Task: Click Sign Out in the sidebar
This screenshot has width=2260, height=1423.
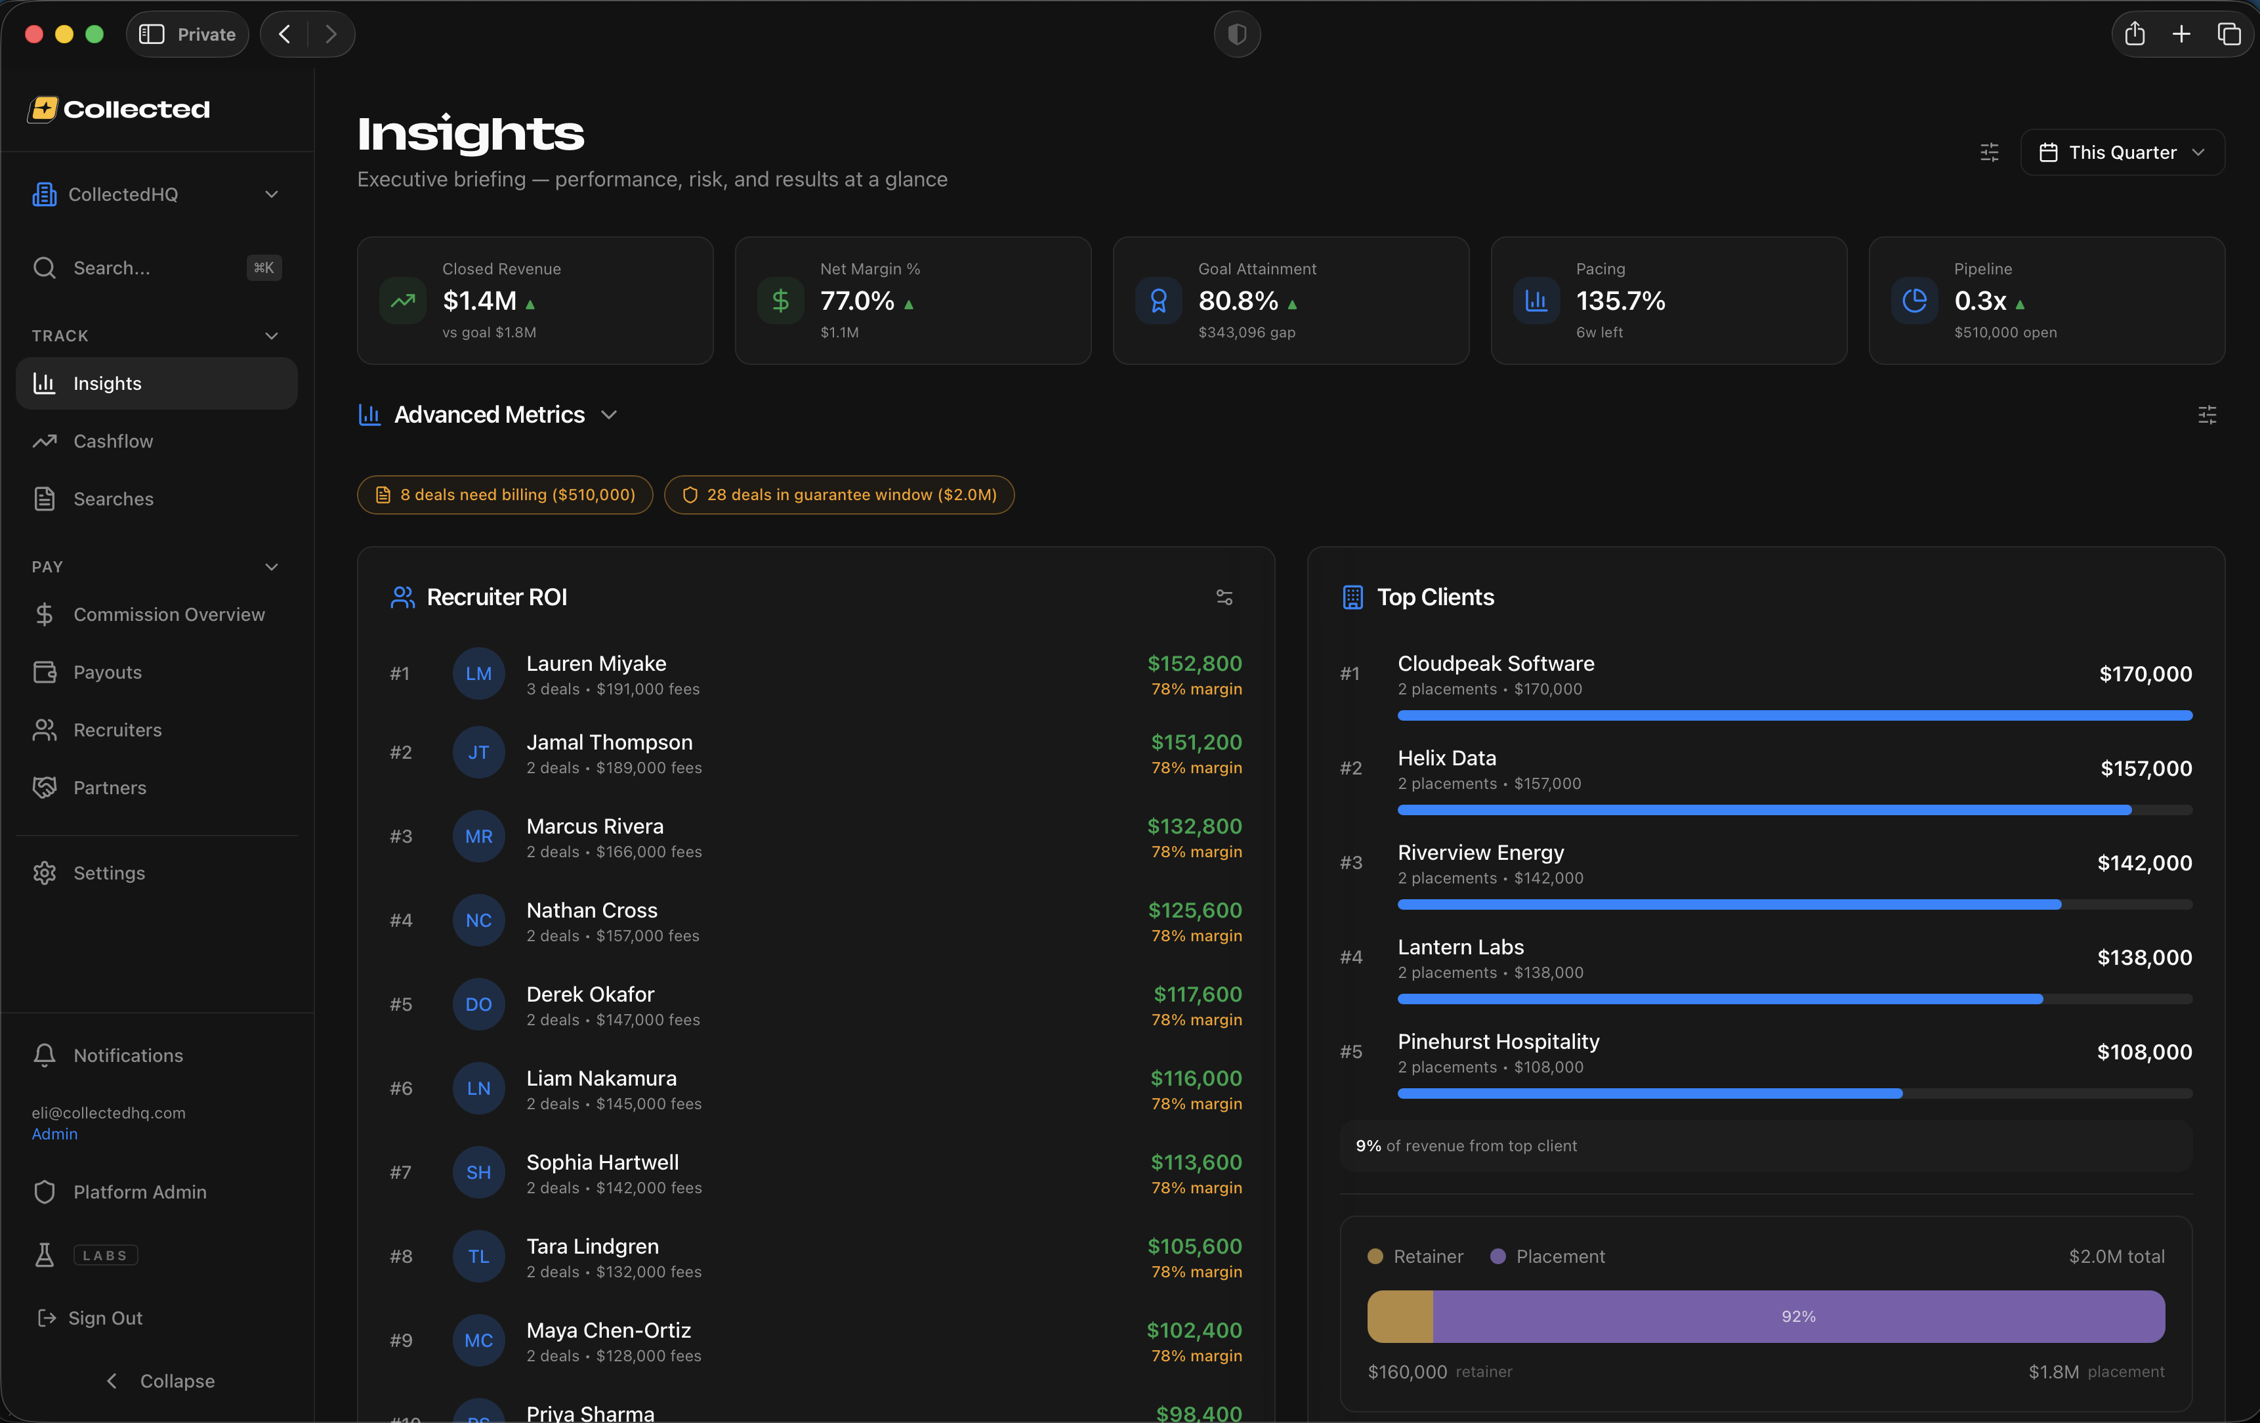Action: click(105, 1318)
